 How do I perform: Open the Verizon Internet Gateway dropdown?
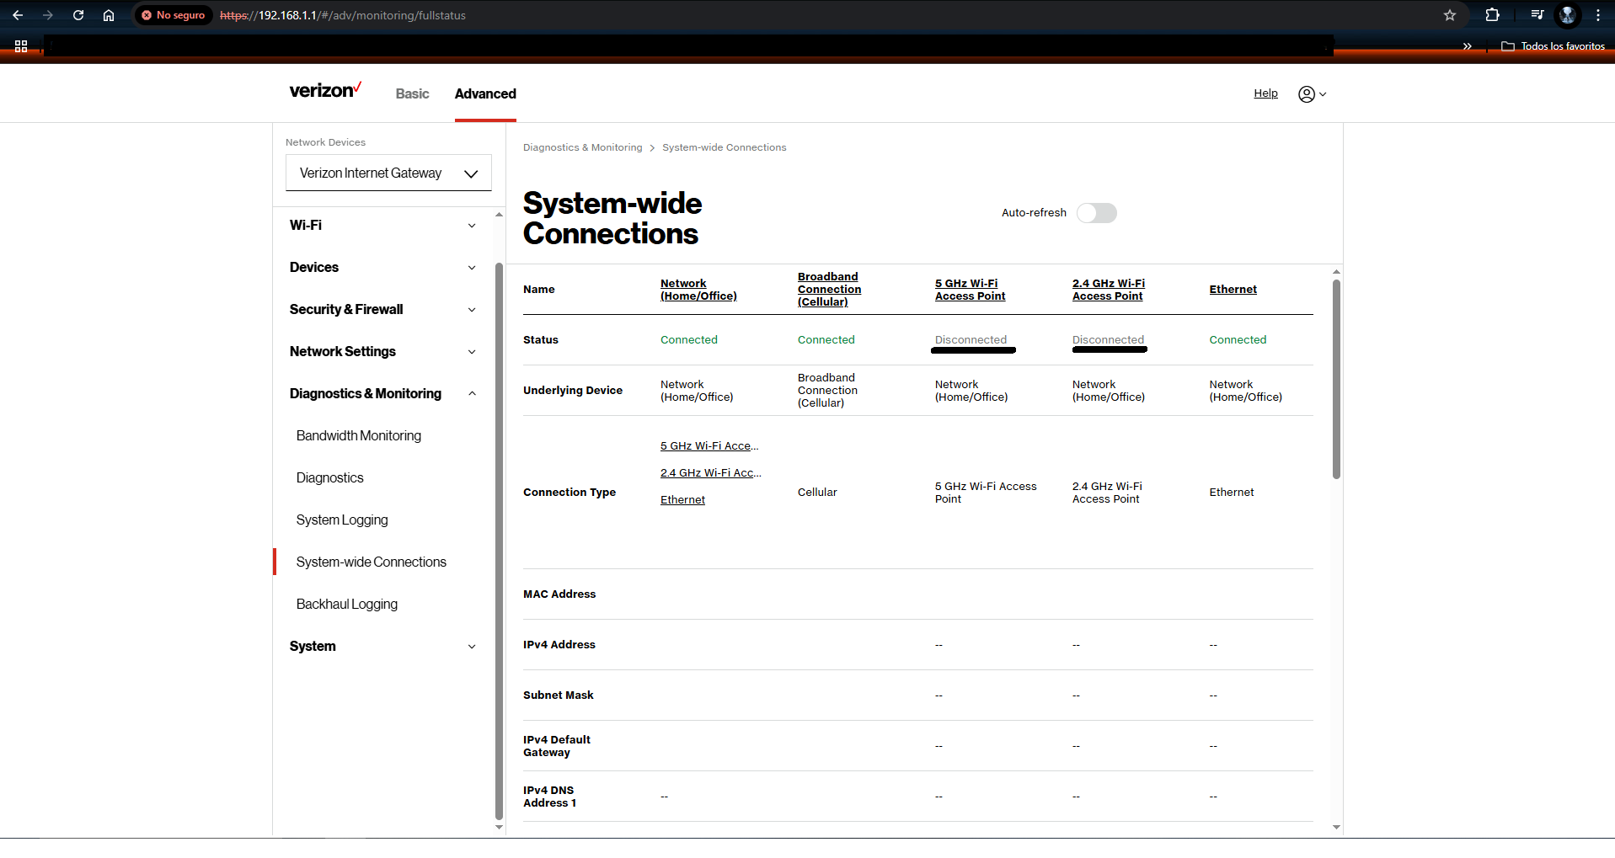click(x=388, y=173)
